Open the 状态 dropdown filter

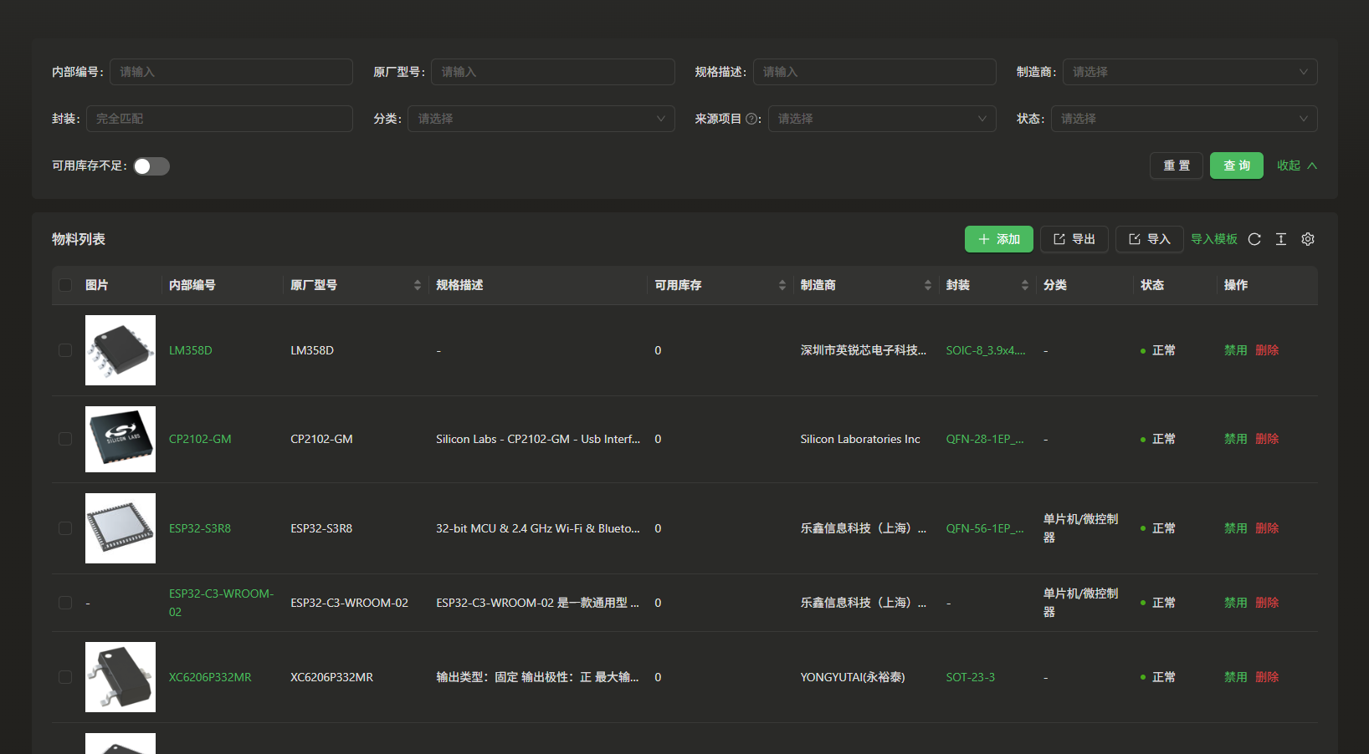1183,119
